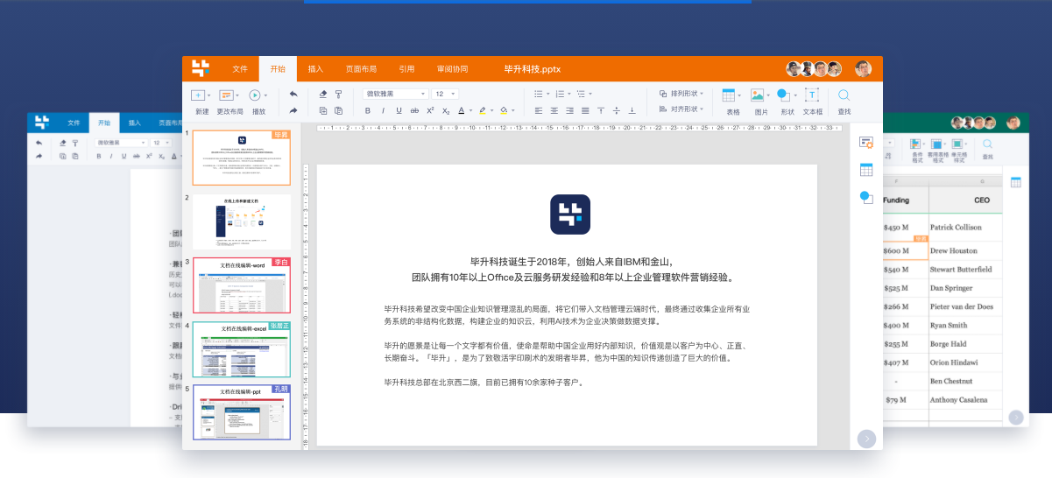Click the app logo in the orange title bar
1052x478 pixels.
(x=201, y=68)
